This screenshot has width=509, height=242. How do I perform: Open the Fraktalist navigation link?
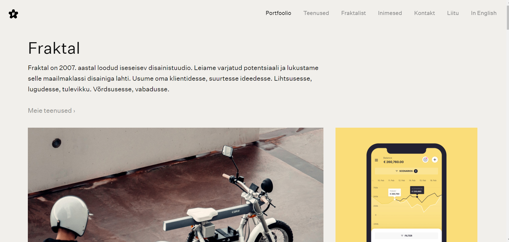353,13
